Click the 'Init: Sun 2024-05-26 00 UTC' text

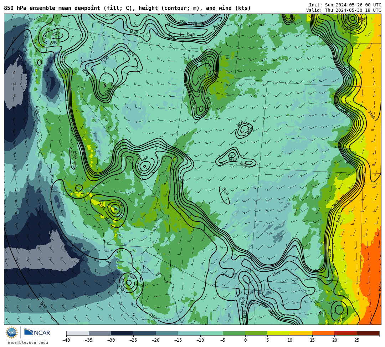[x=345, y=5]
